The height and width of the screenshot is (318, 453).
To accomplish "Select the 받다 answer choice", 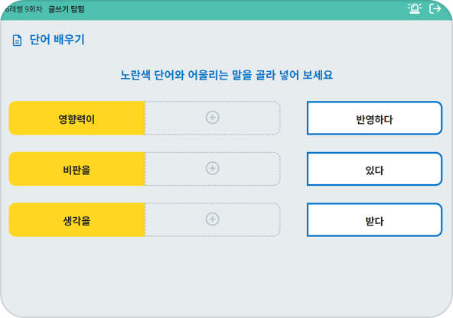I will click(x=374, y=219).
